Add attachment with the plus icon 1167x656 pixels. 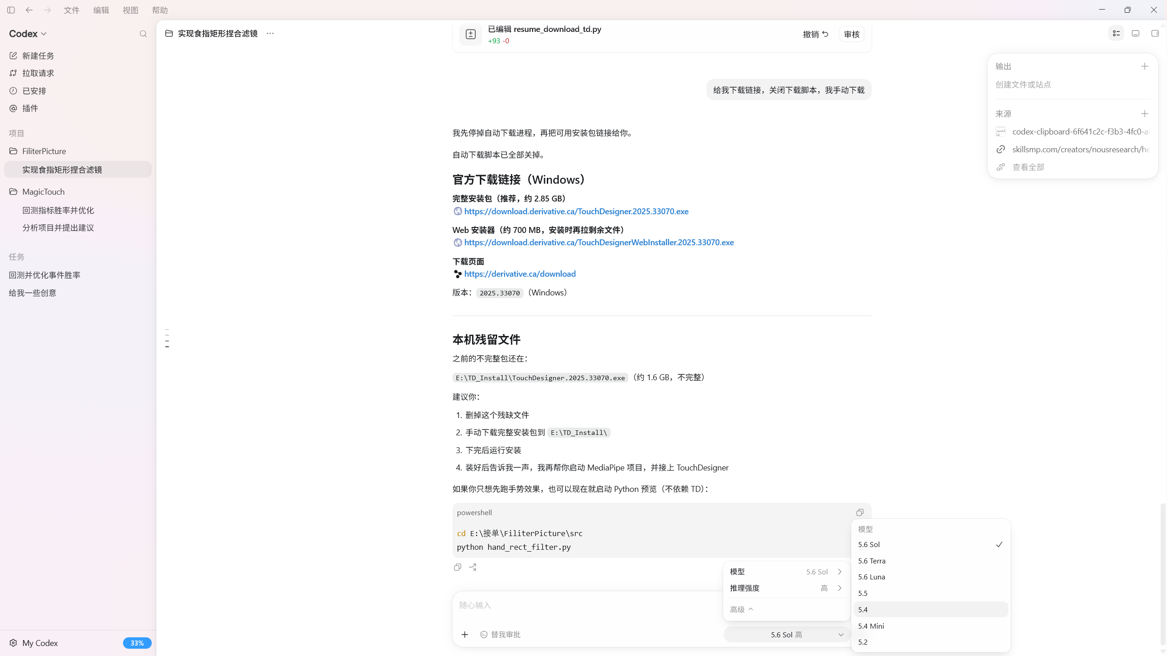465,635
